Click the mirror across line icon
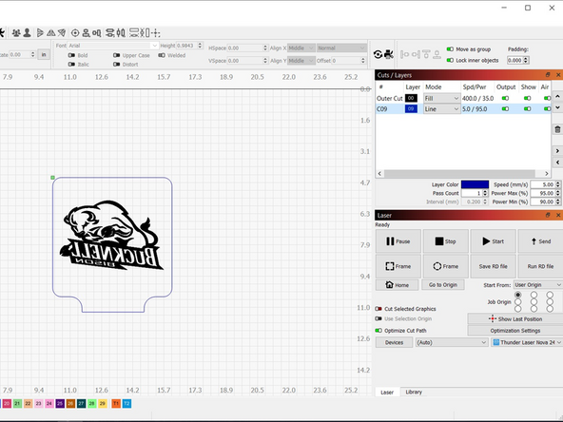This screenshot has width=563, height=422. pos(62,33)
